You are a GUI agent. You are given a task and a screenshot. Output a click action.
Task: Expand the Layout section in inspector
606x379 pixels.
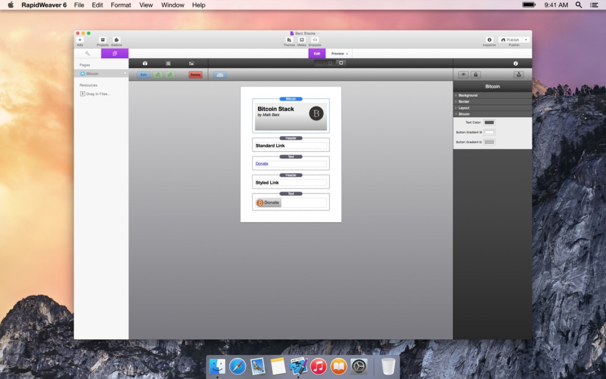(x=492, y=108)
